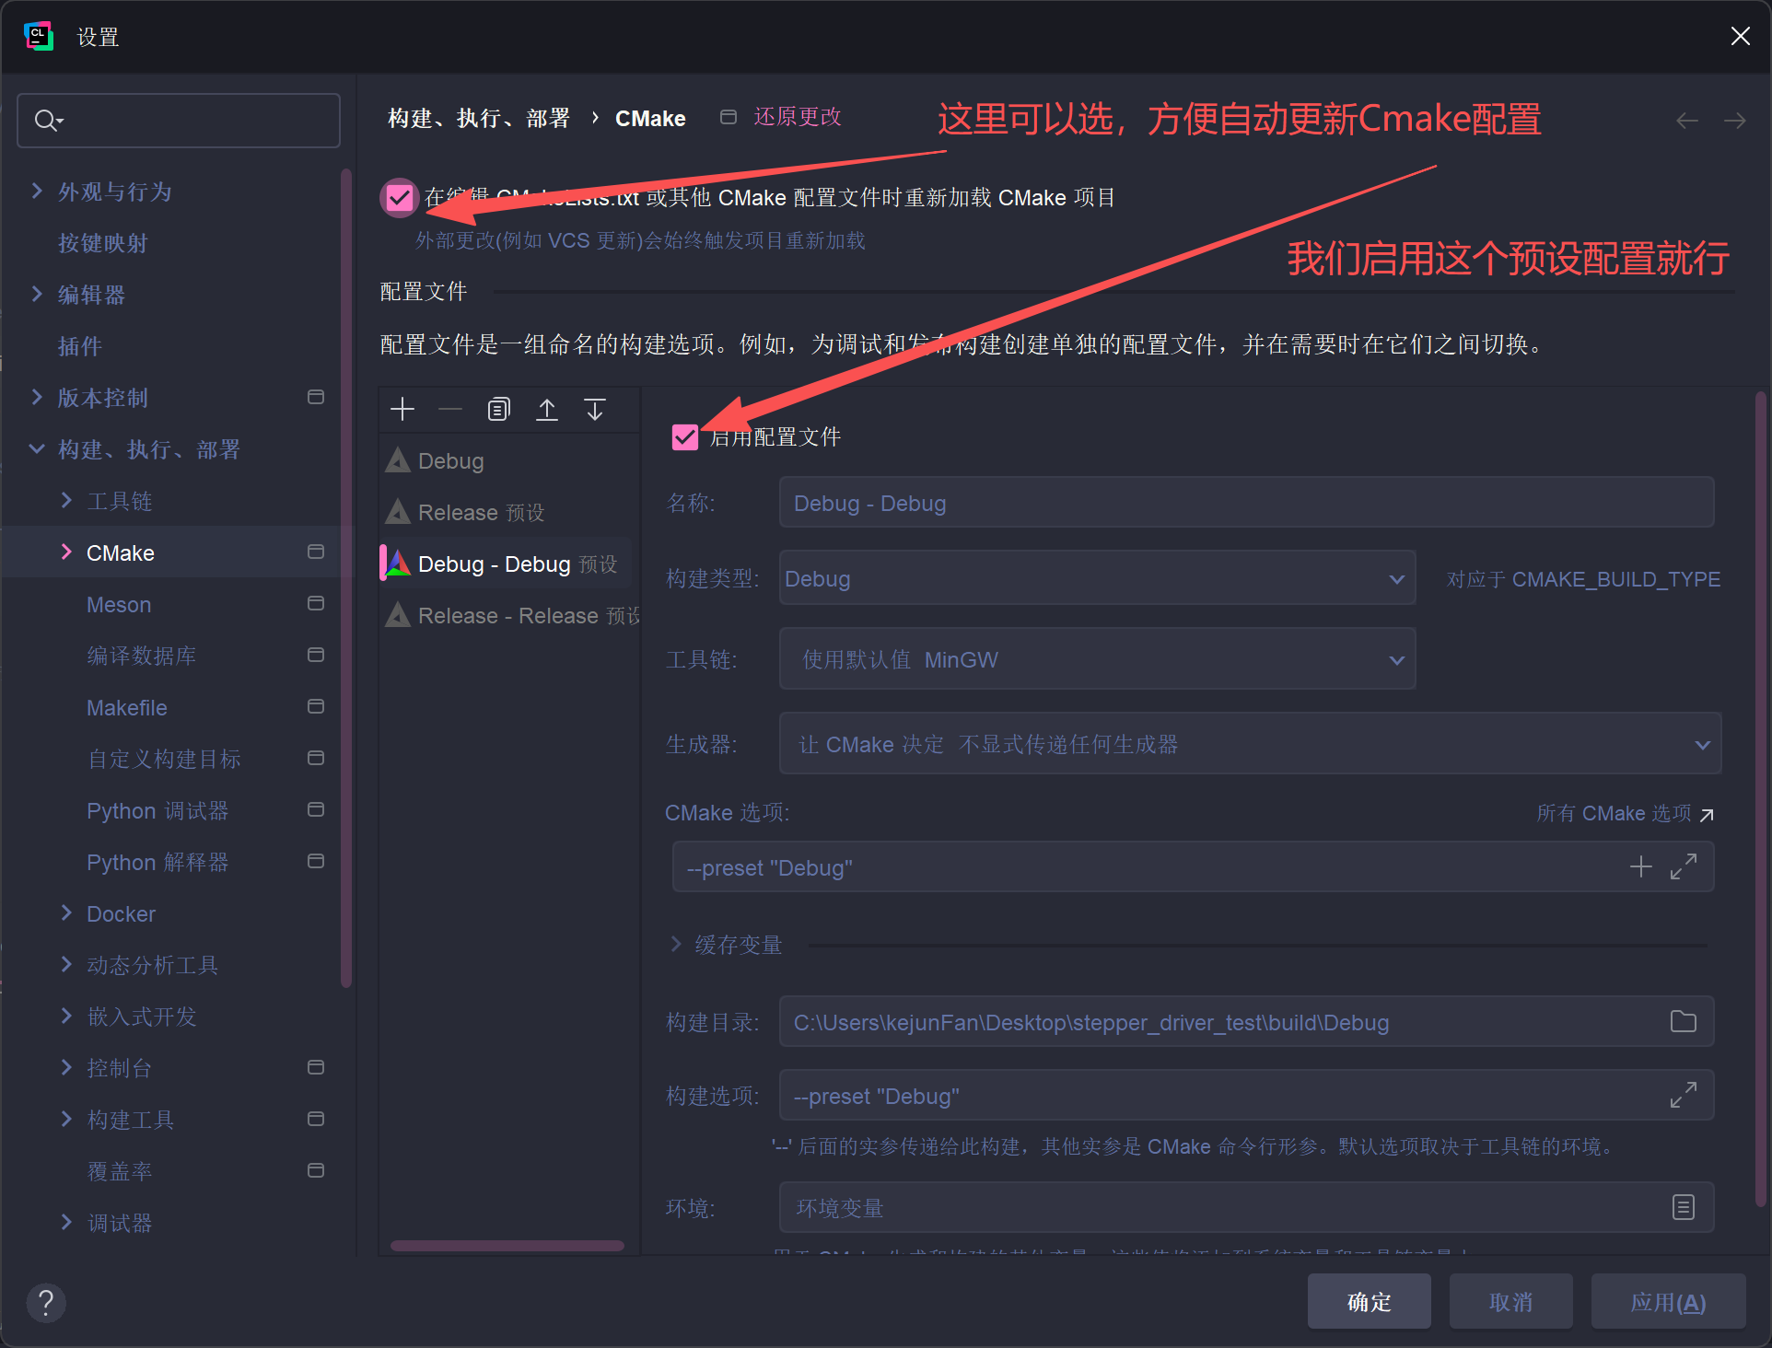Click the project-level icon beside Python 调试器
Viewport: 1772px width, 1348px height.
point(316,809)
